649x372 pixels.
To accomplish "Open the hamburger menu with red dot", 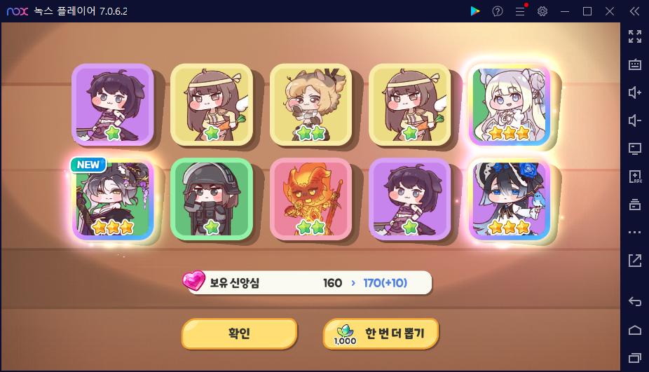I will point(520,11).
